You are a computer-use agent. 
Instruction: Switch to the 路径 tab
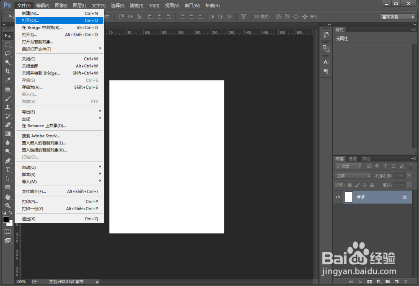click(366, 159)
